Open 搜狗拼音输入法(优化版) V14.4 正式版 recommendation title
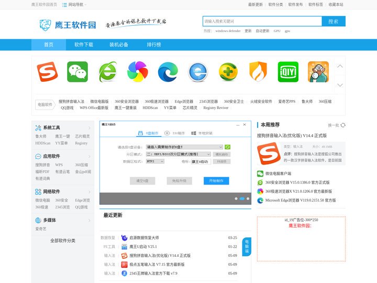Image resolution: width=377 pixels, height=283 pixels. [292, 136]
